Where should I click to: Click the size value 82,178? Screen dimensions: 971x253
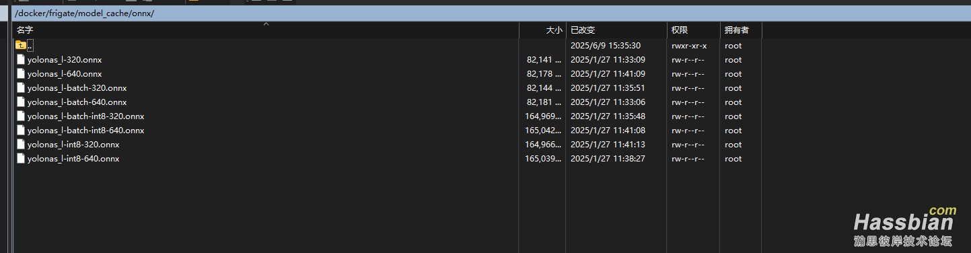click(x=544, y=74)
